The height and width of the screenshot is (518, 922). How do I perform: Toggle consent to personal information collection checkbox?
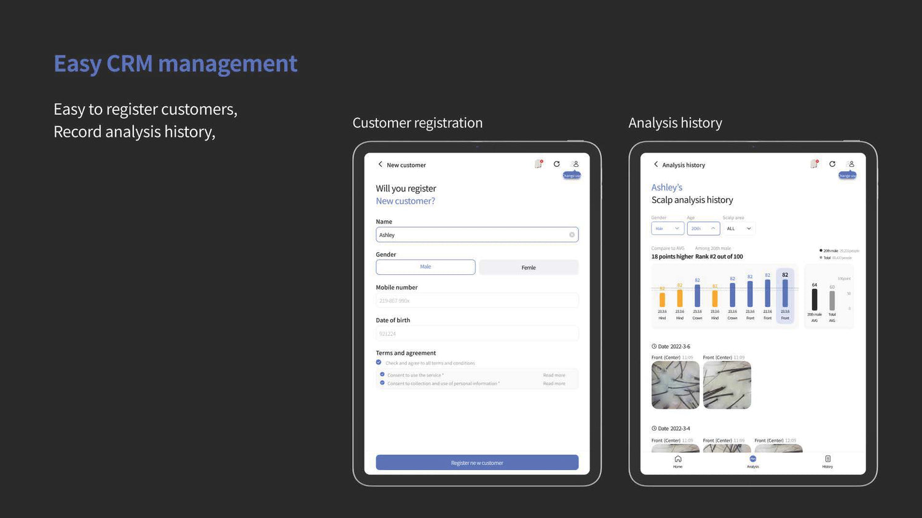coord(382,383)
